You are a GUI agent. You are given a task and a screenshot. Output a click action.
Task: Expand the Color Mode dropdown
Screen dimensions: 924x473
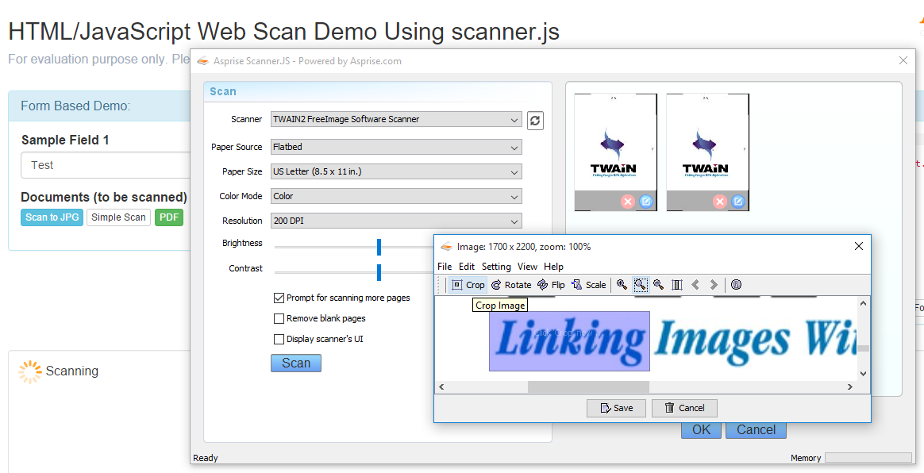[396, 196]
